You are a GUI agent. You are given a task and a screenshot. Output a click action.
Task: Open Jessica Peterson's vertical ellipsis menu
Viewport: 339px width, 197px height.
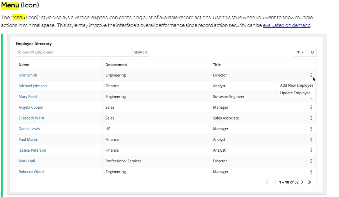pos(311,150)
